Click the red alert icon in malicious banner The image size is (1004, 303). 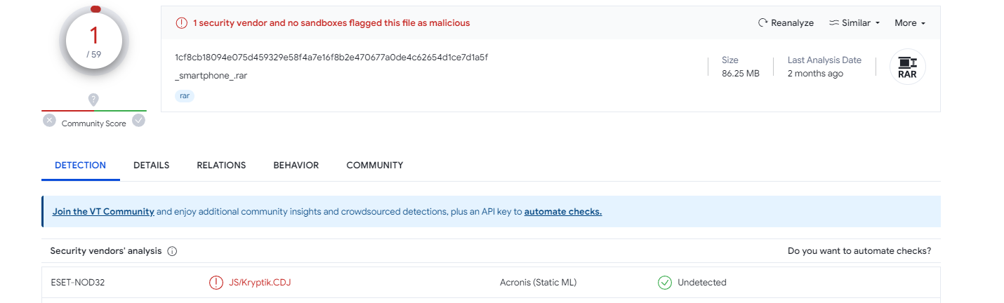click(181, 23)
